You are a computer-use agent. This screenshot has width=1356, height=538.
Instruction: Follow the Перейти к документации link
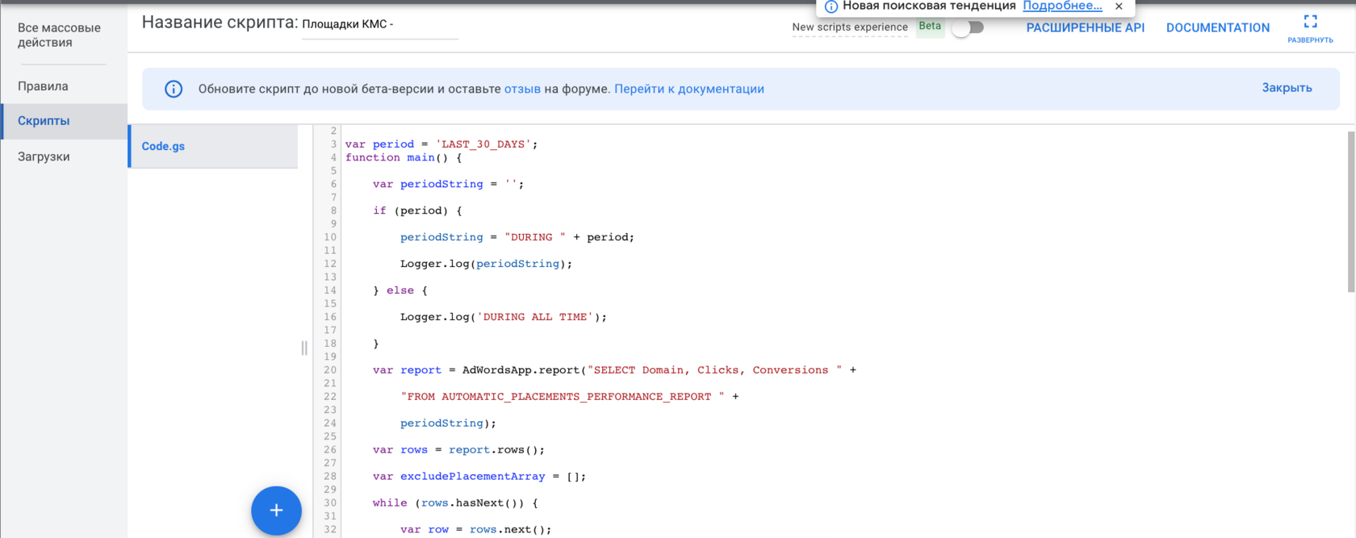(x=688, y=89)
